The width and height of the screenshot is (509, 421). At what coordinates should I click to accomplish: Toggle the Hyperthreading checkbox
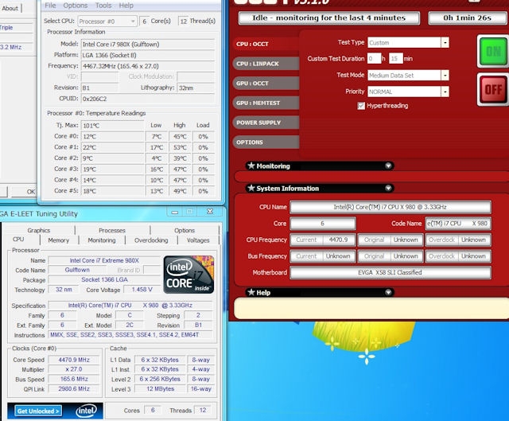pyautogui.click(x=361, y=106)
